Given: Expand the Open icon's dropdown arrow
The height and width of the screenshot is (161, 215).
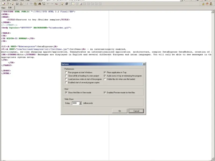Looking at the screenshot, I should coord(10,4).
